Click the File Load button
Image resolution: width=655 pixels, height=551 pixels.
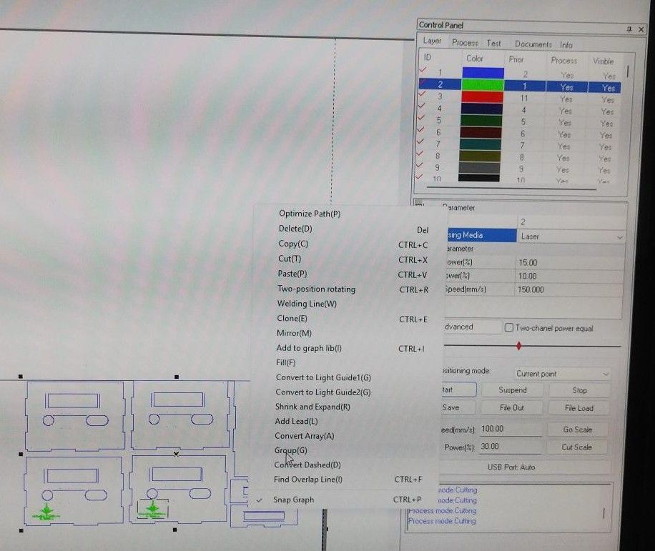pos(578,408)
